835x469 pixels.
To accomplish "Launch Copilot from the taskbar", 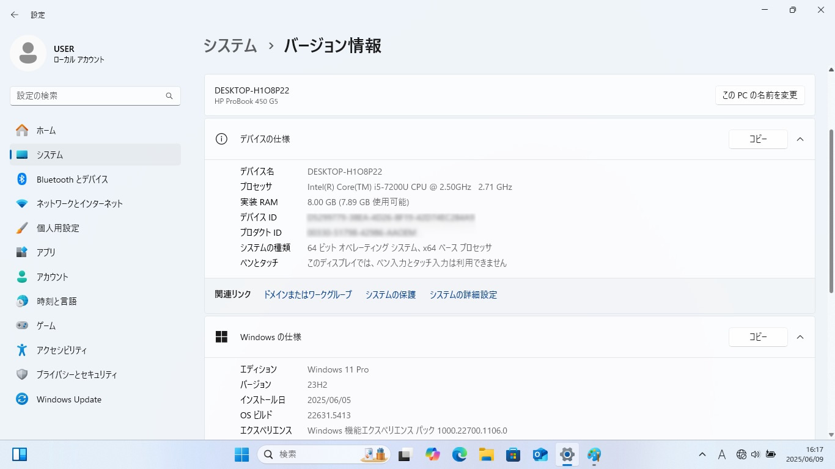I will [433, 454].
